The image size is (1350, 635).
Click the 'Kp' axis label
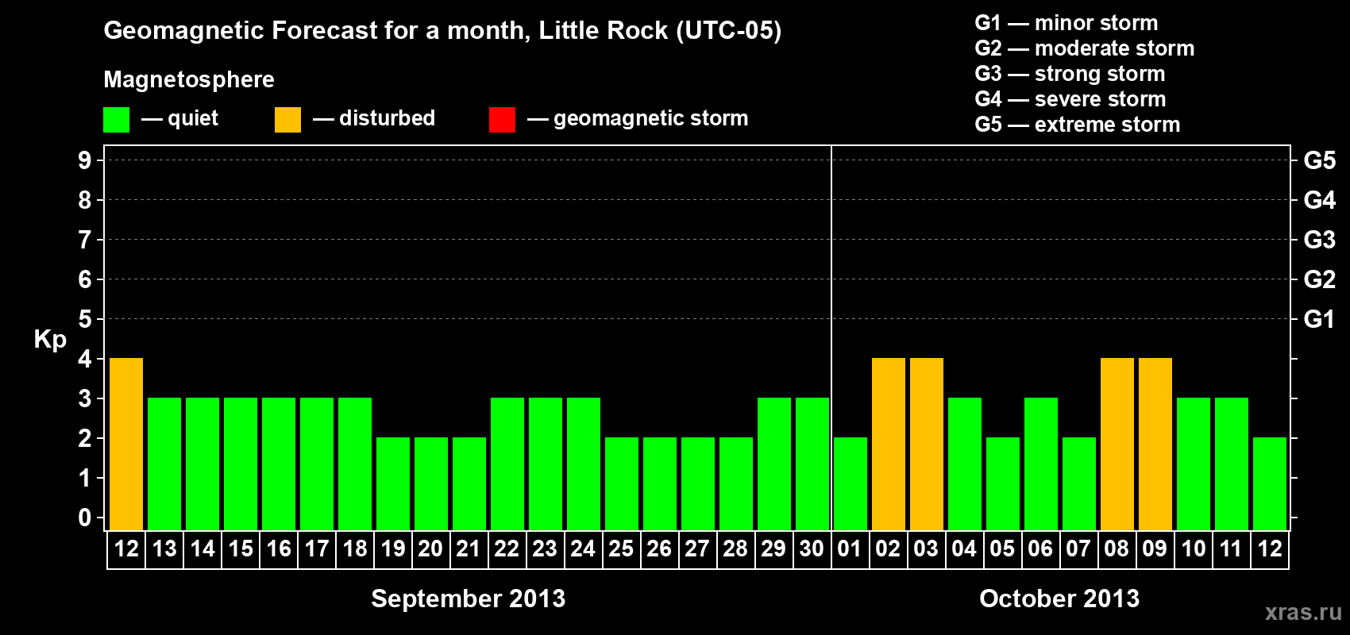[50, 340]
